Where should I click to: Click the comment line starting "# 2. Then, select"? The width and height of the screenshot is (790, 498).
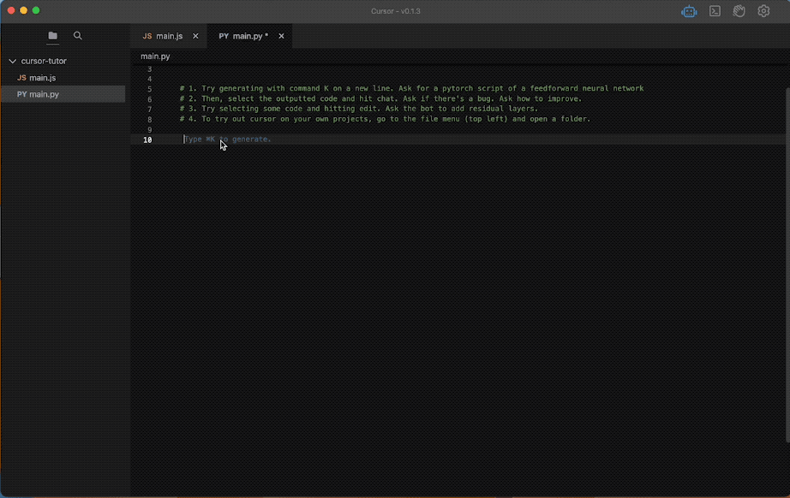380,98
